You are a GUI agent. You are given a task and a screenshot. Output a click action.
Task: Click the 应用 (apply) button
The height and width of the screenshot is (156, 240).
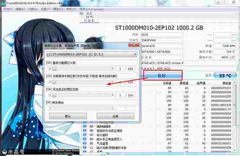point(115,116)
